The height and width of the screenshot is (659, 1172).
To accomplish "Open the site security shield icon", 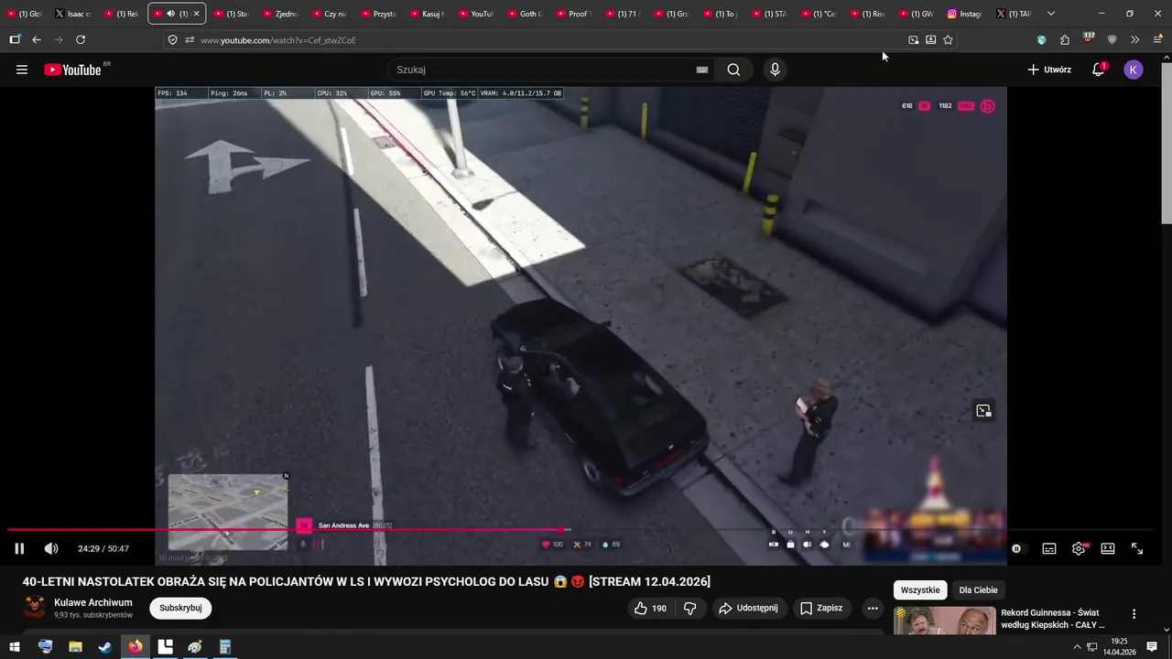I will tap(172, 39).
